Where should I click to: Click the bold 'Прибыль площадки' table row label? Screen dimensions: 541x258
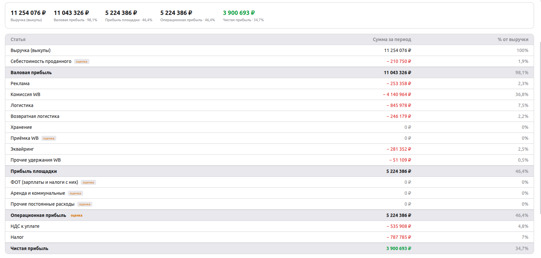tap(34, 171)
